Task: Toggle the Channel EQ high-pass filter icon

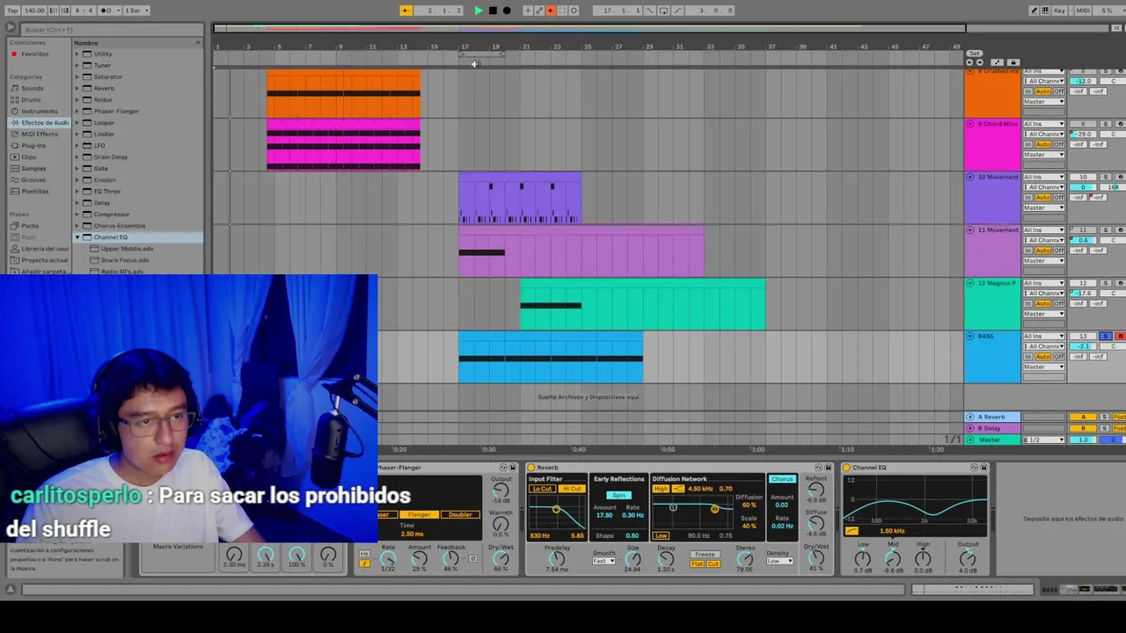Action: click(852, 531)
